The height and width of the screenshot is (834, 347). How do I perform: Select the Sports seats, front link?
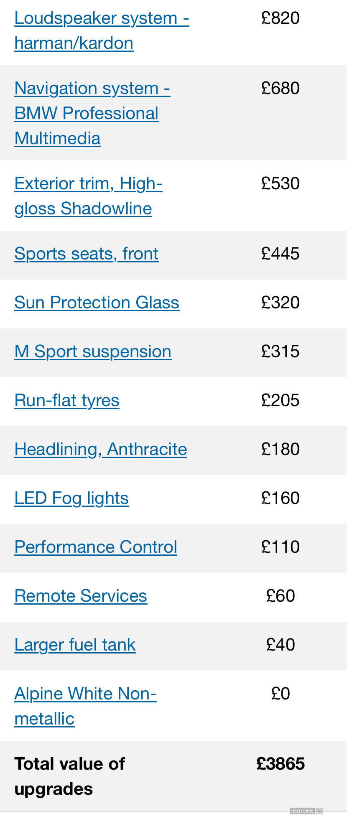[87, 254]
